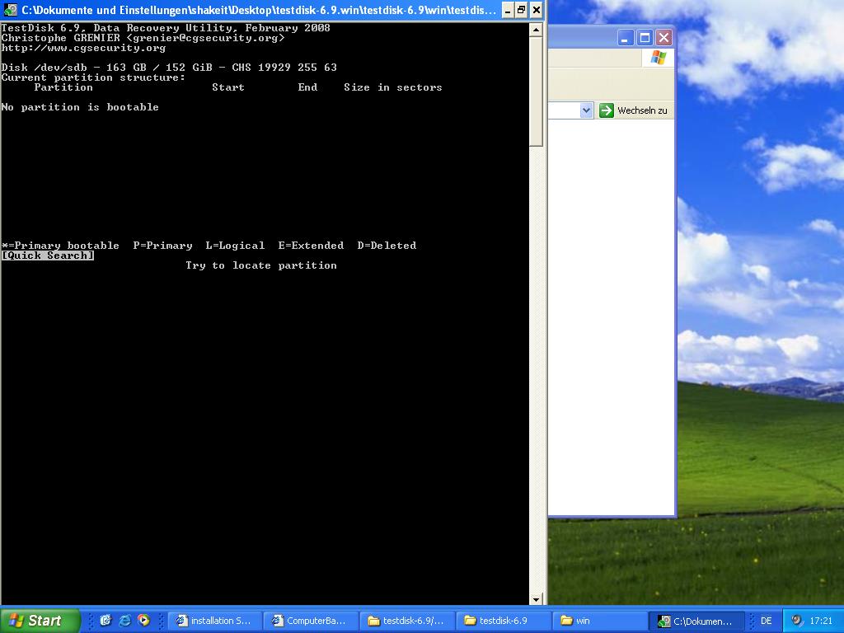This screenshot has height=633, width=844.
Task: Minimize the TestDisk console window
Action: [508, 10]
